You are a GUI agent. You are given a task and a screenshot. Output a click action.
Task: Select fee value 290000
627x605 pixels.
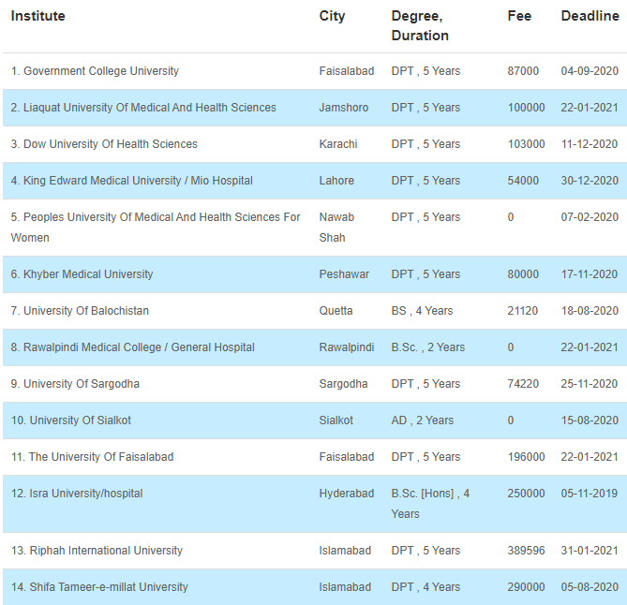click(x=526, y=587)
